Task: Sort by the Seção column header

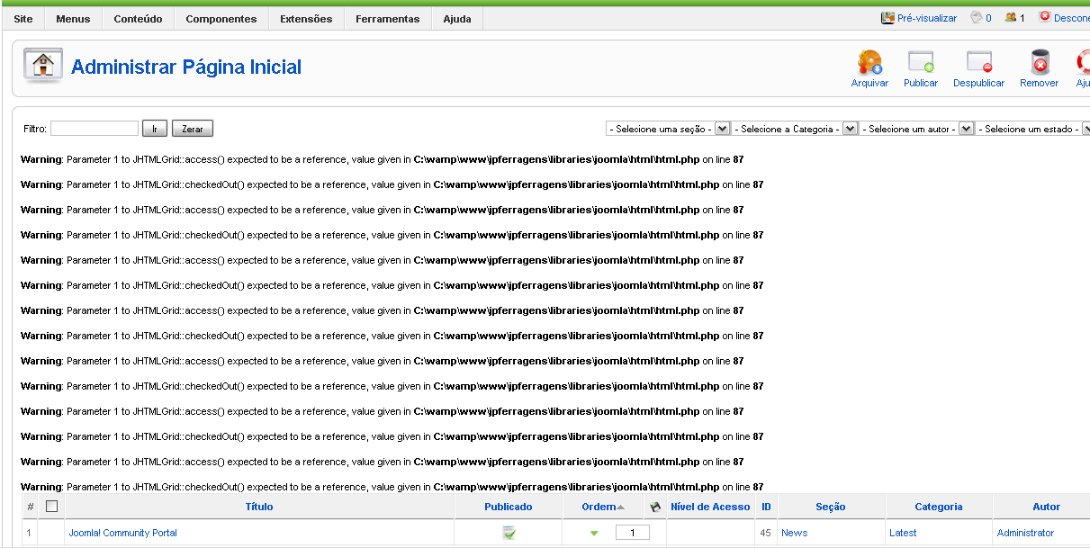Action: [x=831, y=507]
